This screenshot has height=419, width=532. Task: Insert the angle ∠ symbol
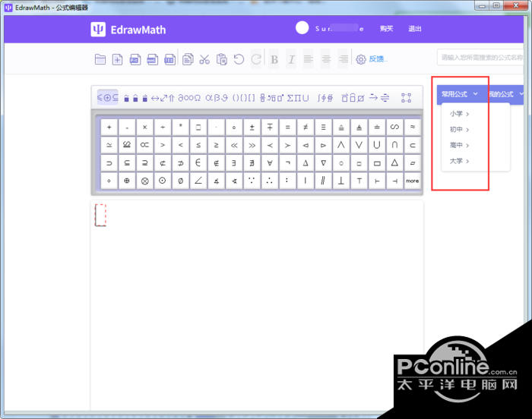(x=198, y=181)
